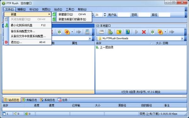Select 退出 to exit the program
The height and width of the screenshot is (118, 189).
tap(28, 42)
